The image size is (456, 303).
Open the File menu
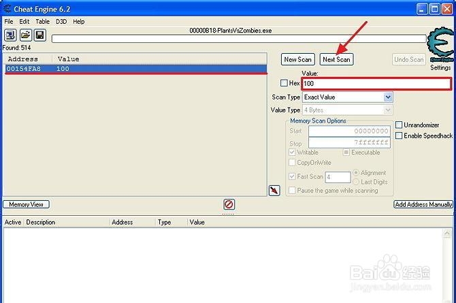pos(9,22)
